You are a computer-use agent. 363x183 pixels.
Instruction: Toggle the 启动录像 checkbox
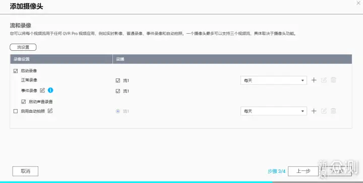(x=16, y=71)
